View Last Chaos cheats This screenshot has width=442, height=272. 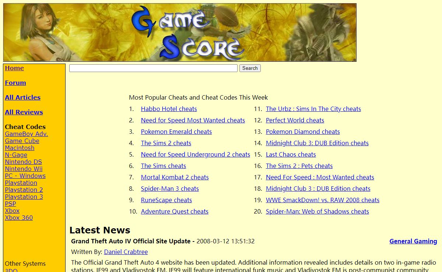tap(291, 154)
